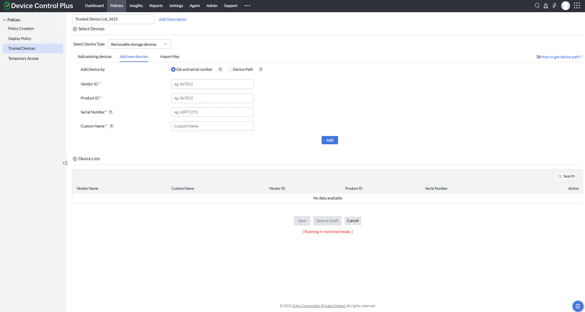This screenshot has height=312, width=585.
Task: Click the help icon next to Custom Name
Action: click(x=112, y=126)
